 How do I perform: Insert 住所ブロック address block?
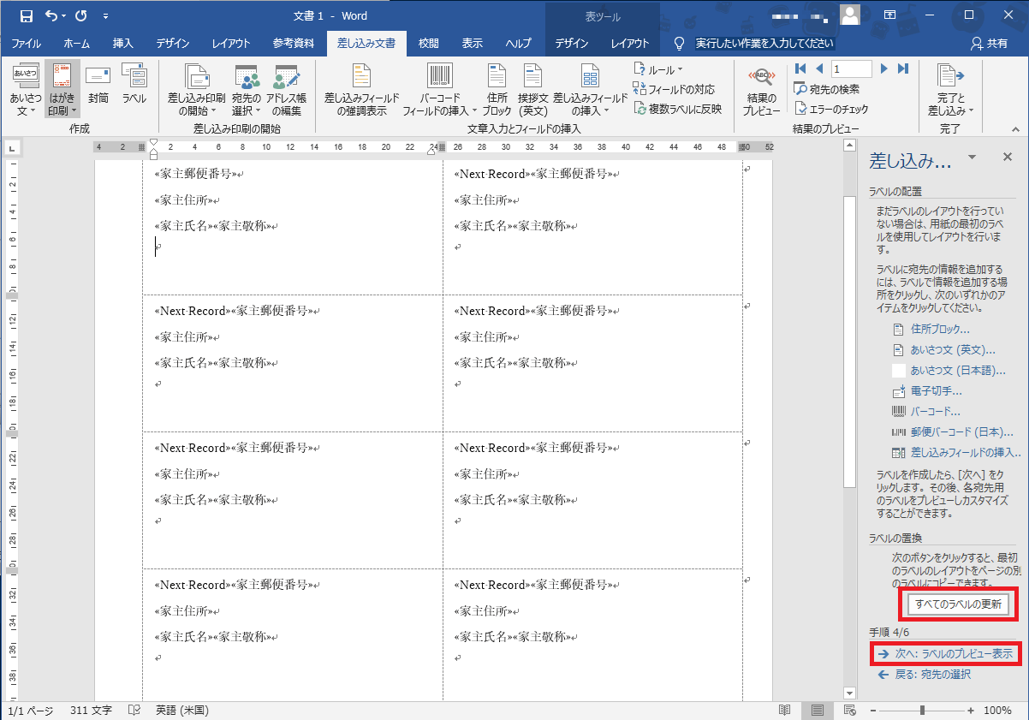pos(497,90)
